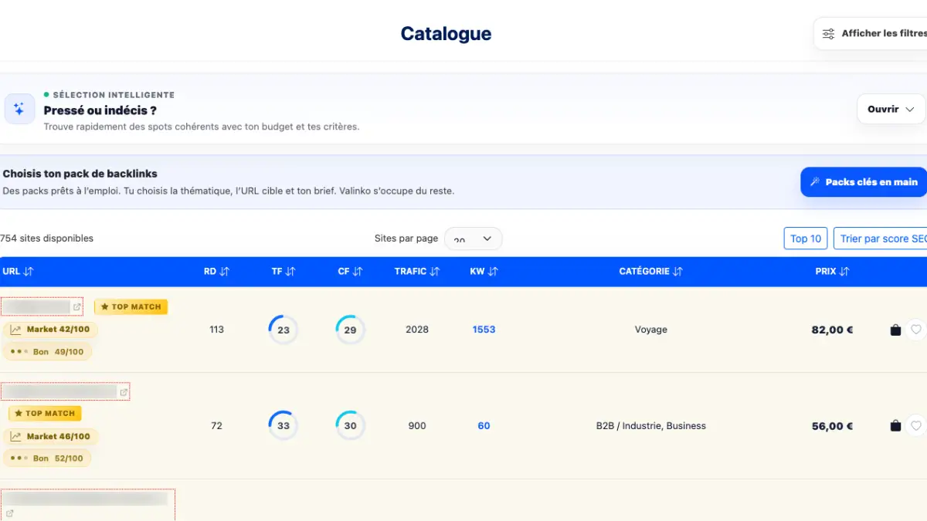This screenshot has height=521, width=927.
Task: Sort by URL column header
Action: tap(18, 272)
